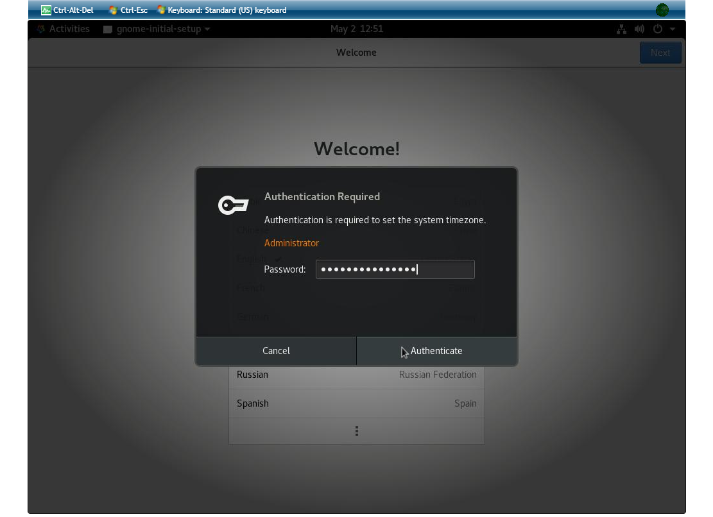Send Ctrl-Alt-Del from console toolbar
The height and width of the screenshot is (517, 713).
pyautogui.click(x=67, y=10)
